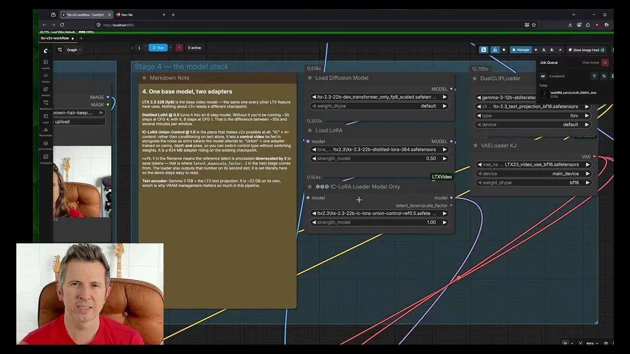Open the device default dropdown in DualCLIPLoader
Viewport: 630px width, 354px height.
click(x=533, y=124)
